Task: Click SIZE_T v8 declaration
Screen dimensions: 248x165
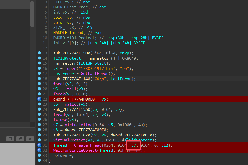Action: [x=65, y=28]
